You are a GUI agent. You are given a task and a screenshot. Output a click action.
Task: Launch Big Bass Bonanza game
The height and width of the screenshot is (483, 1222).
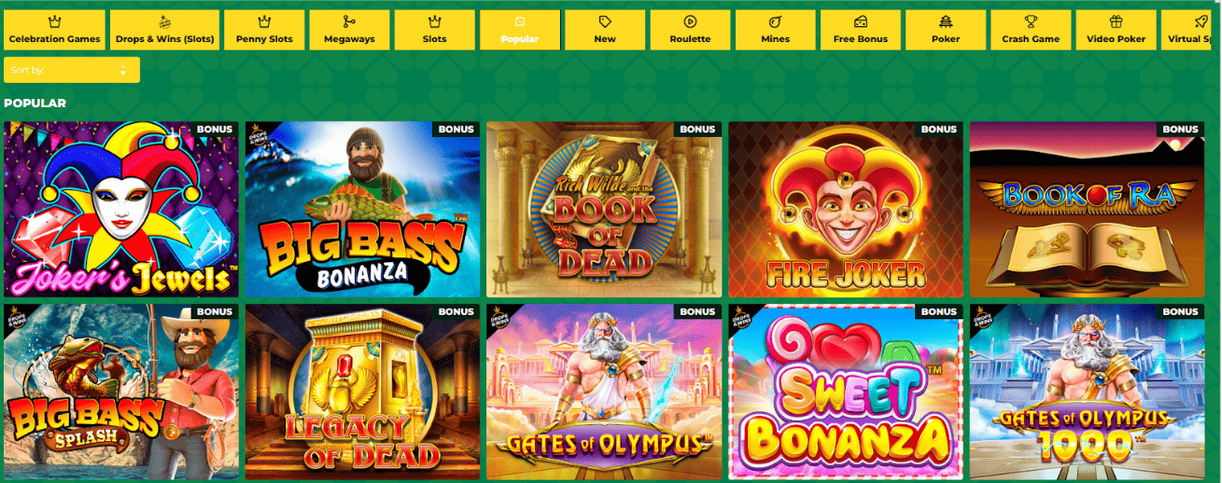pos(363,210)
